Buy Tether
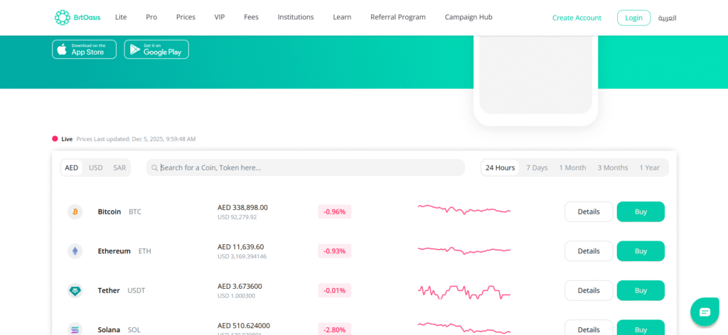This screenshot has height=335, width=728. (x=641, y=290)
